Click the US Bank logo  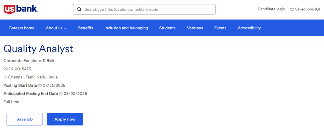click(x=21, y=9)
